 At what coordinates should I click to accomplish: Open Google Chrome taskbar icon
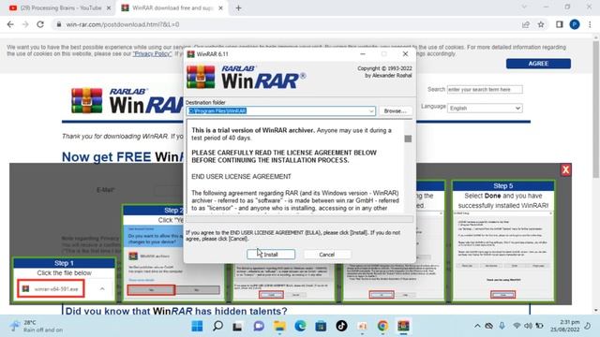[382, 326]
